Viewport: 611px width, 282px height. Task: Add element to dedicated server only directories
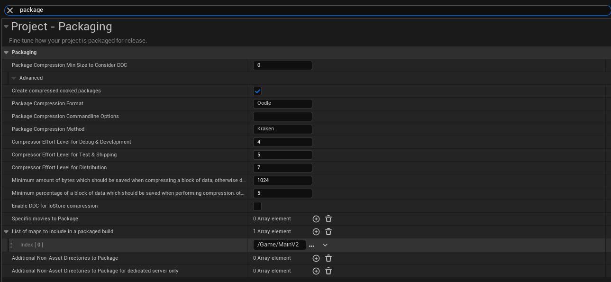tap(316, 271)
